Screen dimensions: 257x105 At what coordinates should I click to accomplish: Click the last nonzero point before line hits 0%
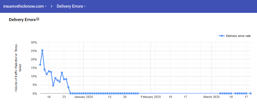click(x=68, y=87)
